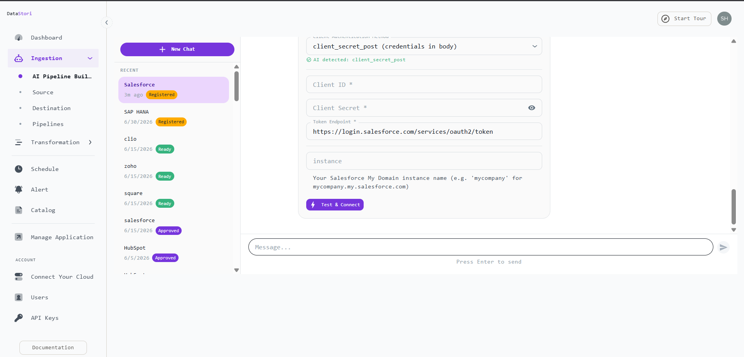Click the Registered badge under SAP HANA
The width and height of the screenshot is (744, 357).
171,122
